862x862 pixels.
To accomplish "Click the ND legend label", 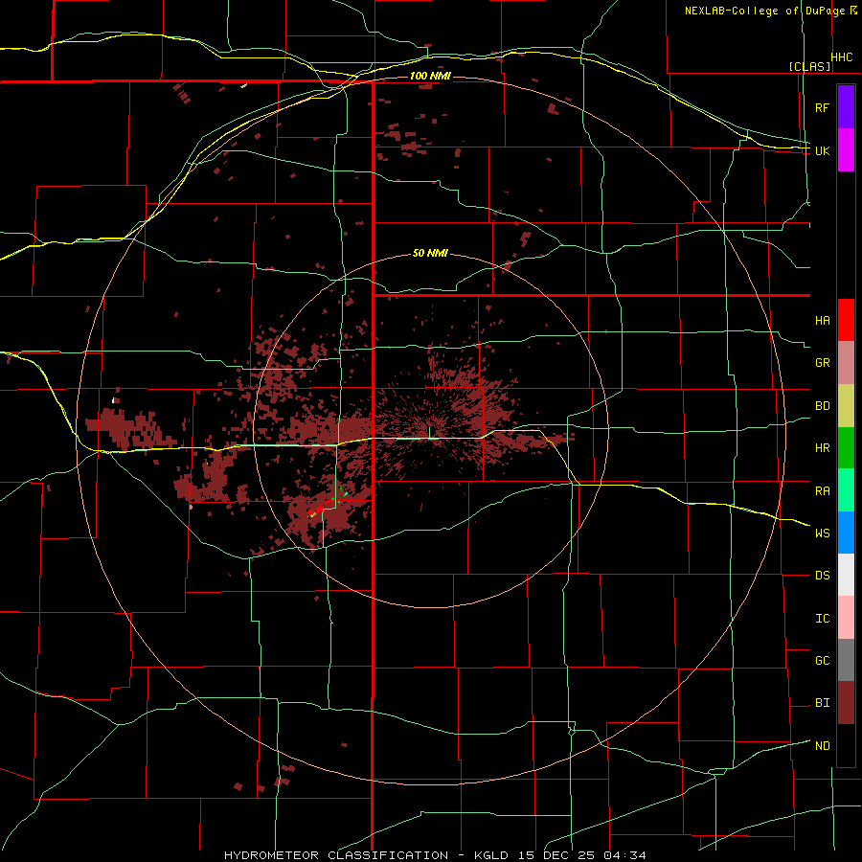I will pyautogui.click(x=822, y=746).
